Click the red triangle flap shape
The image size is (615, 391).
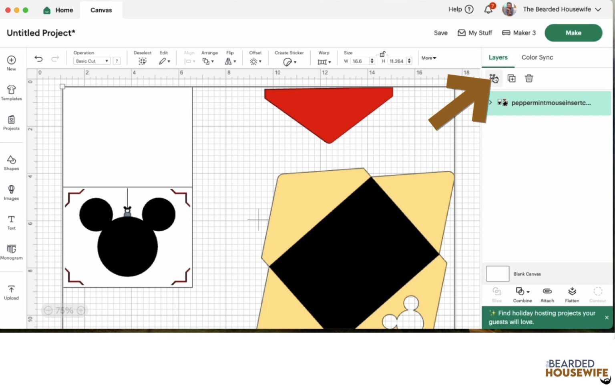(x=329, y=115)
